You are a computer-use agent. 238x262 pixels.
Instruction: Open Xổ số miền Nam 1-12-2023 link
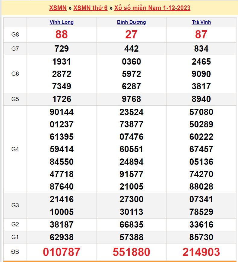pos(152,8)
